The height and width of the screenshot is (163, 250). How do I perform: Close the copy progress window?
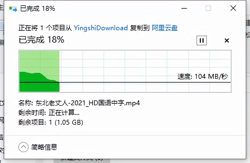pyautogui.click(x=233, y=8)
